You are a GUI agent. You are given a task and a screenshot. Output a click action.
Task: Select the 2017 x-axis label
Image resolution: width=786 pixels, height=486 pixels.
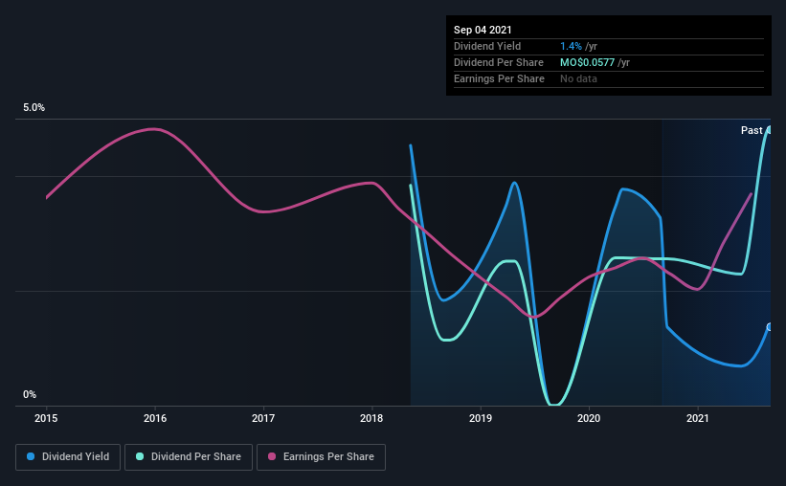point(263,418)
